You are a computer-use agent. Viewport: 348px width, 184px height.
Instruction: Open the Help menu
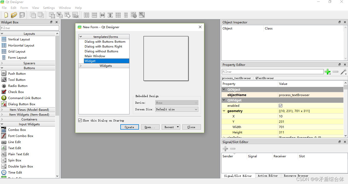pos(78,8)
